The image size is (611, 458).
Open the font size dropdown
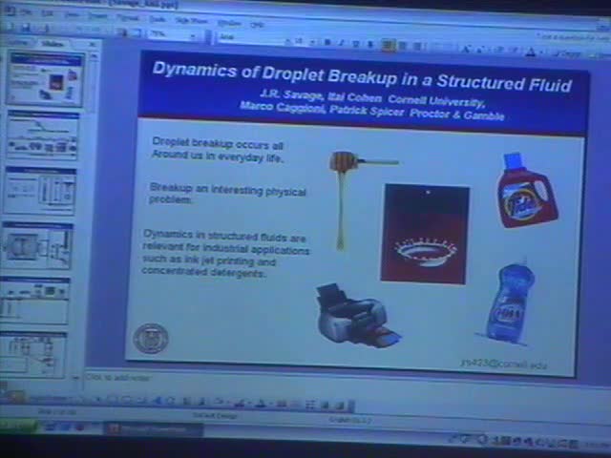(x=312, y=42)
